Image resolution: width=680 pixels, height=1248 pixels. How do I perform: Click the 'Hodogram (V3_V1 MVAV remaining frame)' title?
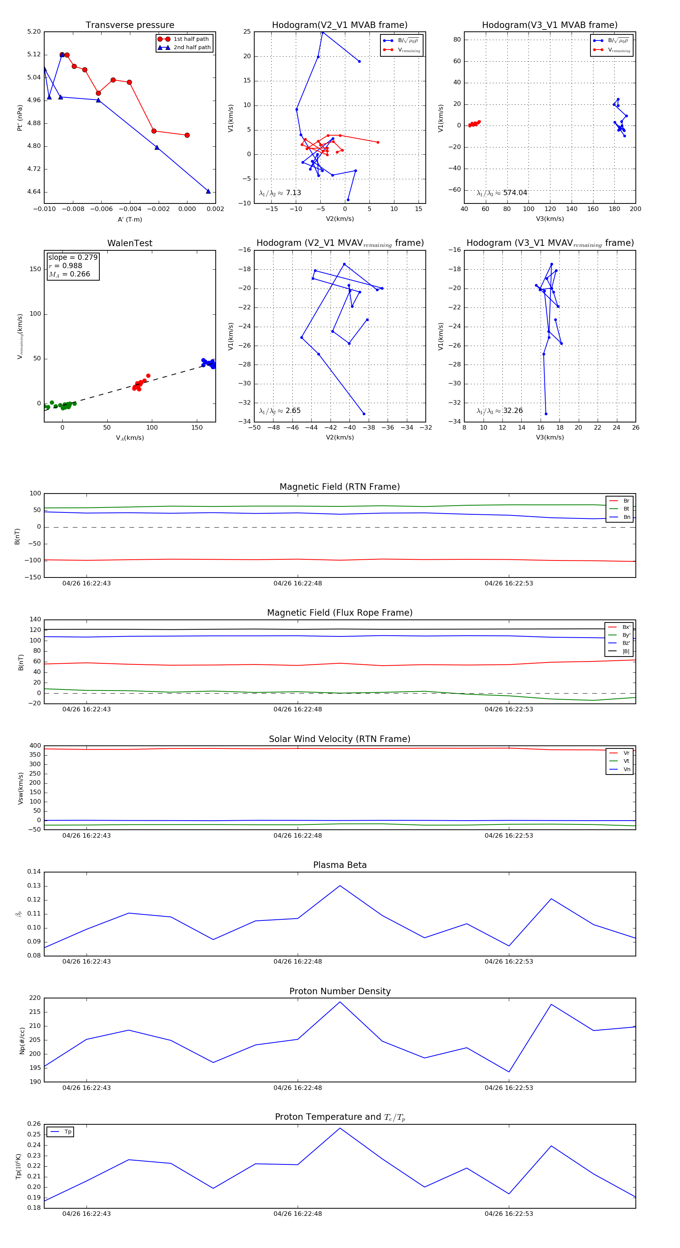tap(550, 243)
